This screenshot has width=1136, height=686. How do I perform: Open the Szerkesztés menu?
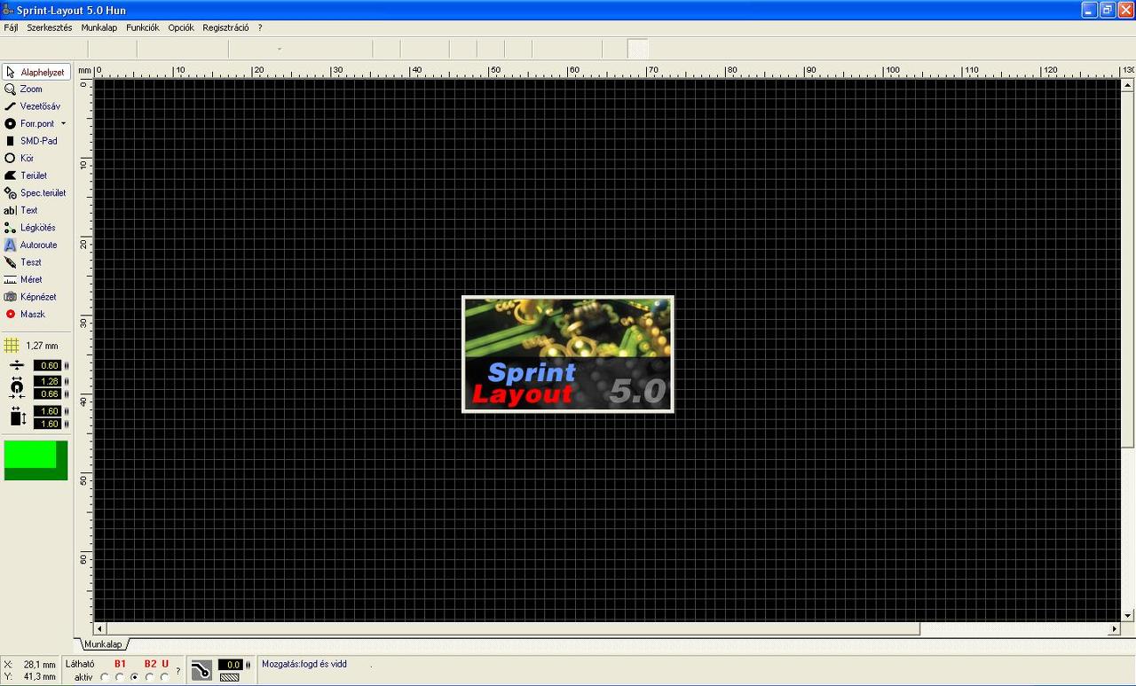pyautogui.click(x=50, y=27)
